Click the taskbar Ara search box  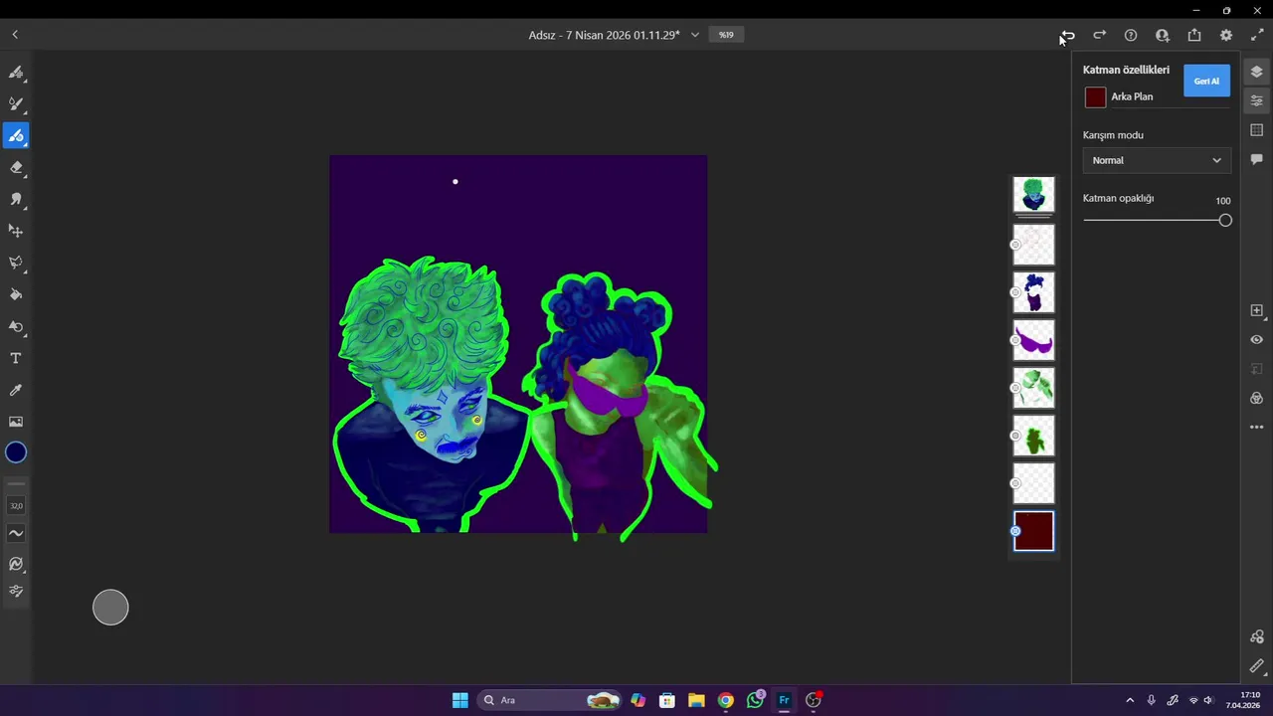551,700
